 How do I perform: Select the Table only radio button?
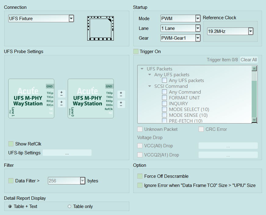click(69, 206)
